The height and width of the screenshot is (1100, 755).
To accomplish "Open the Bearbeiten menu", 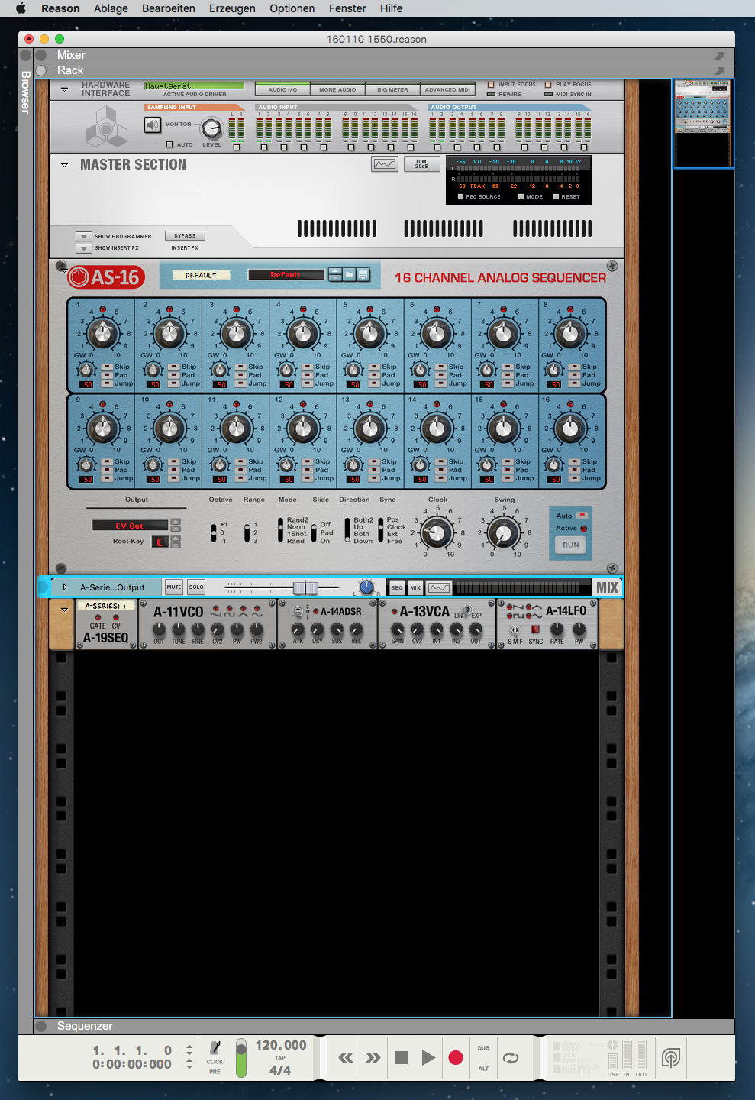I will (169, 8).
